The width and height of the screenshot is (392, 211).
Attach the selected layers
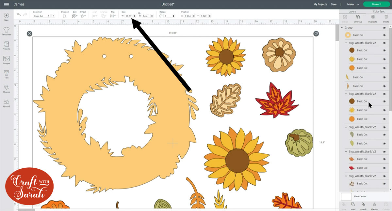coord(364,205)
